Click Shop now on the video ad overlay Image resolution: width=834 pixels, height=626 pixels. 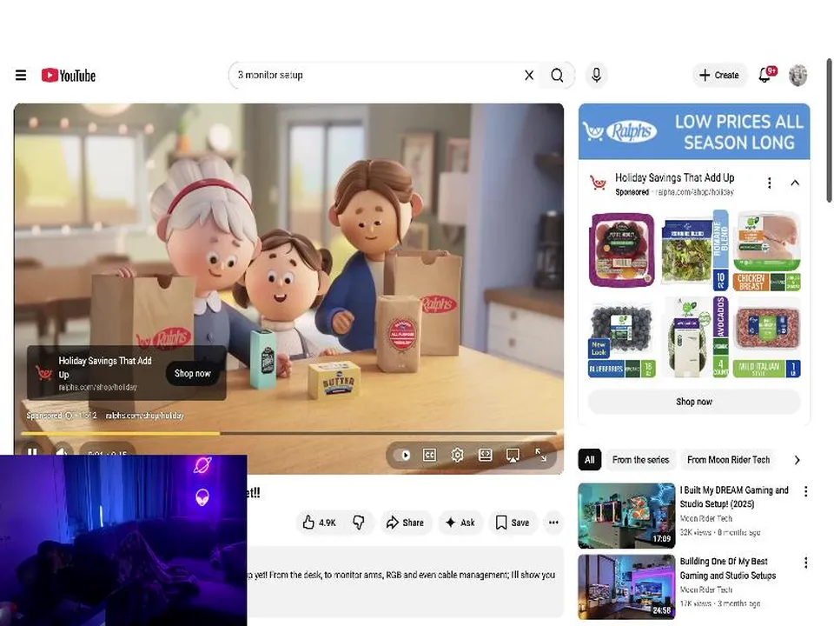pos(193,373)
